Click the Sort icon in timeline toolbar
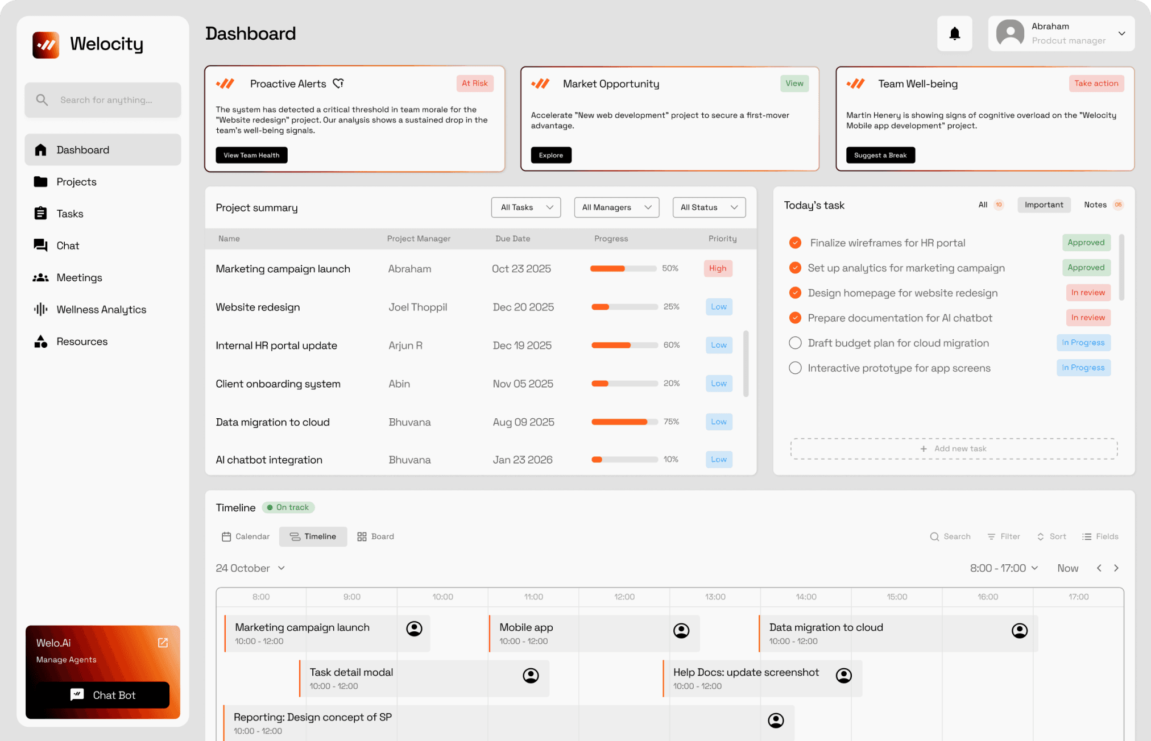Screen dimensions: 1151x741 coord(1040,536)
